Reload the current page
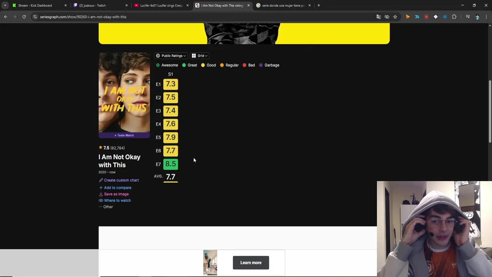 click(x=24, y=17)
